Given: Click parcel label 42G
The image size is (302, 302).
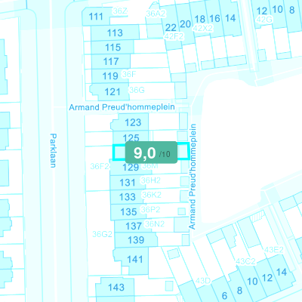Looking at the screenshot, I should pos(264,20).
